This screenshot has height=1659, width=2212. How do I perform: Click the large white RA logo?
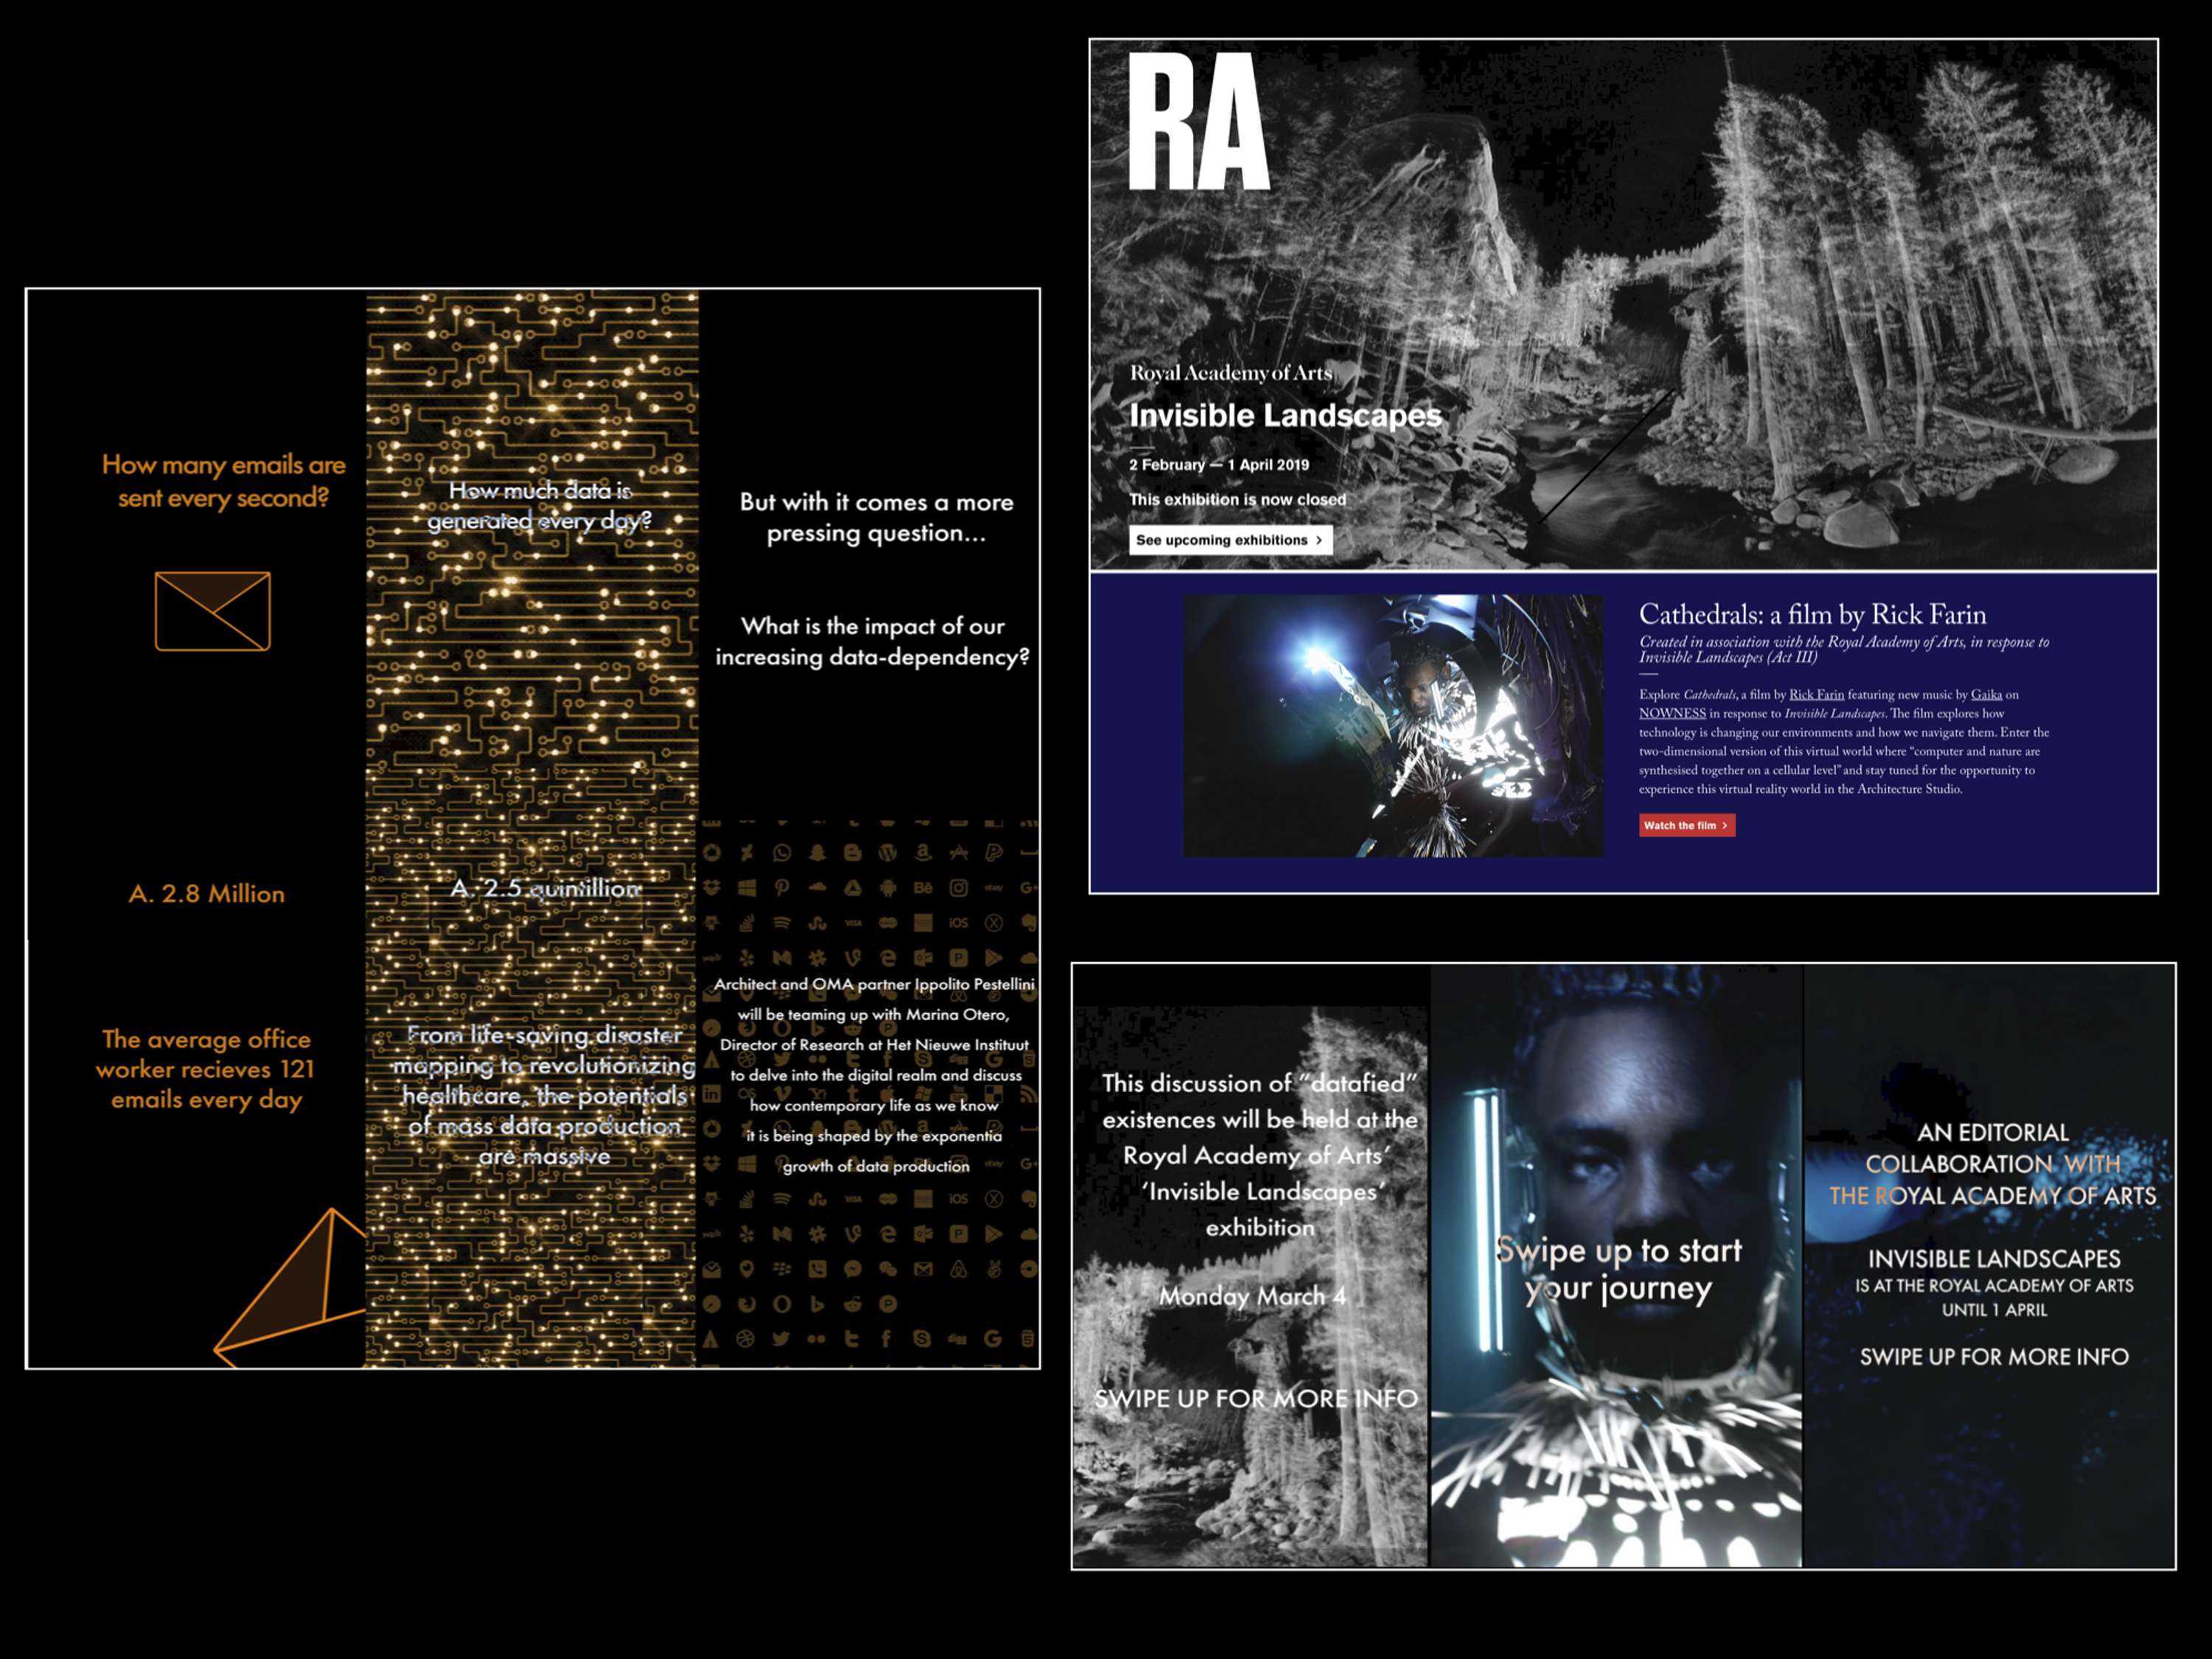1198,121
